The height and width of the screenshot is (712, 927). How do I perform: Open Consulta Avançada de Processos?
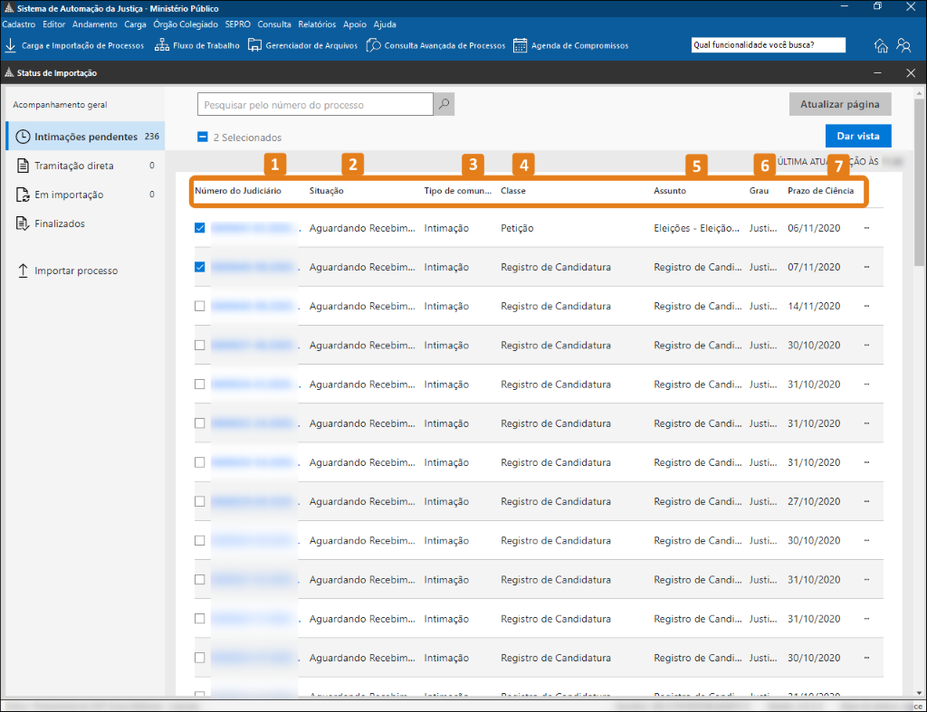(373, 45)
